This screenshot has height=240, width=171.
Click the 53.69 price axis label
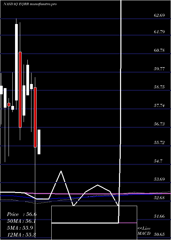pos(159,179)
